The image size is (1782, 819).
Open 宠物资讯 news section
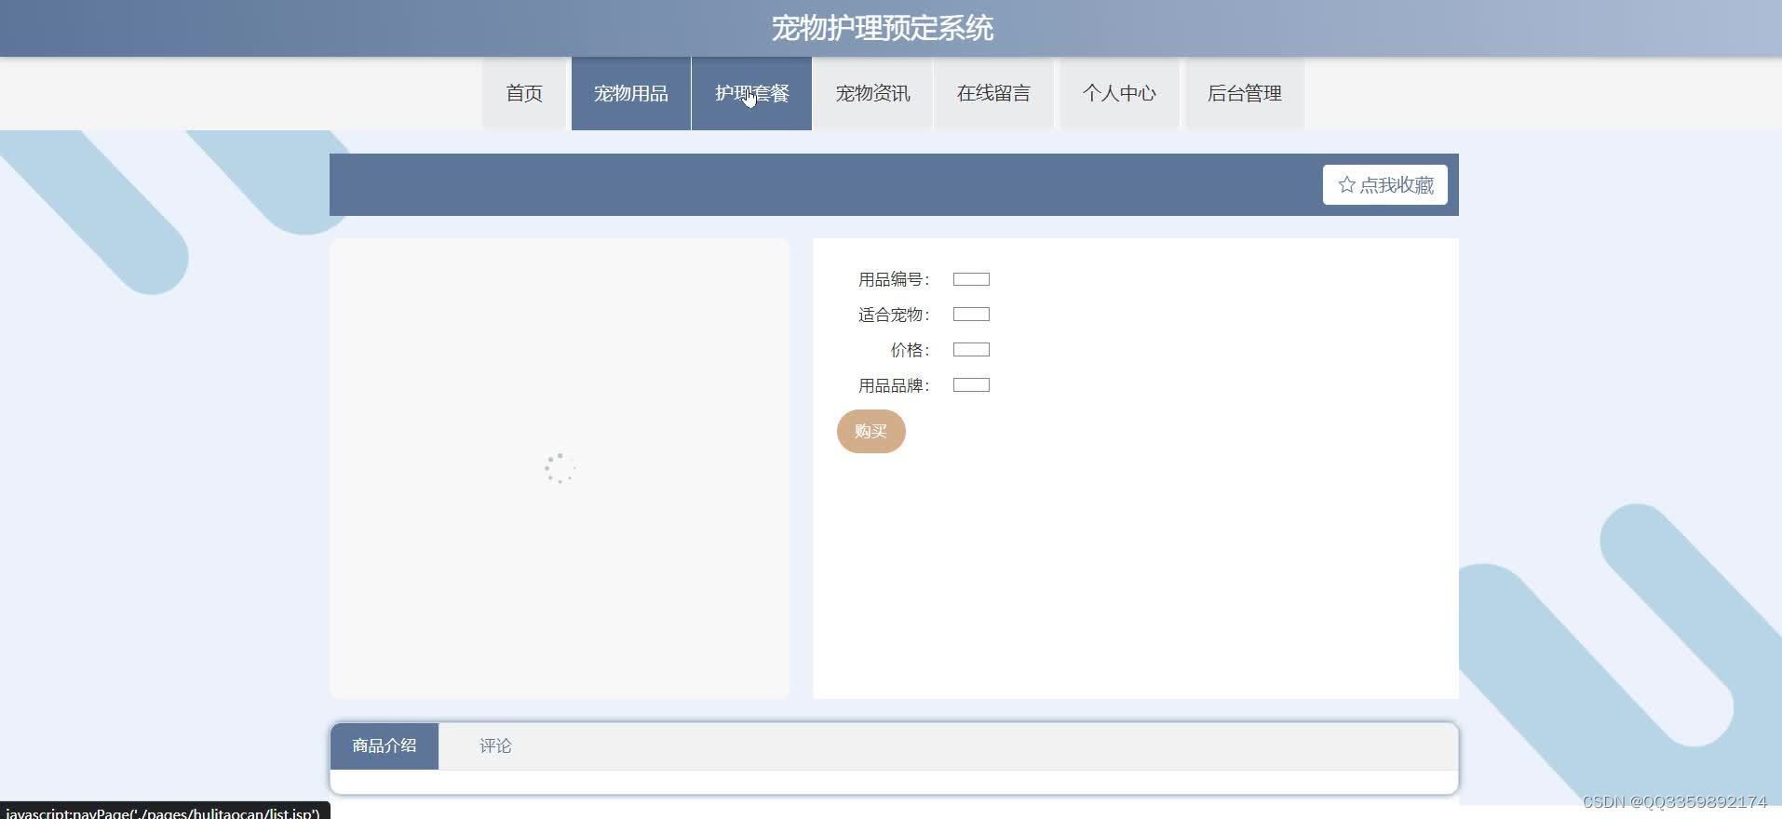tap(872, 93)
